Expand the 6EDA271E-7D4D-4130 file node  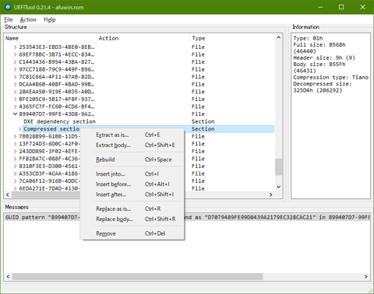(x=15, y=188)
